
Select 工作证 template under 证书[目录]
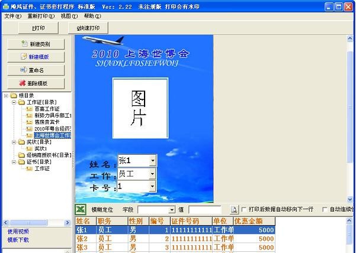pos(42,168)
